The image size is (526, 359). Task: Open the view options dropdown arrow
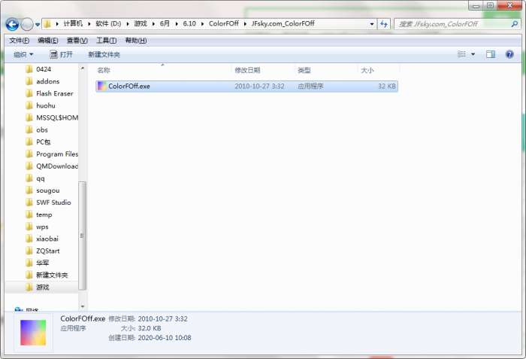pyautogui.click(x=473, y=54)
